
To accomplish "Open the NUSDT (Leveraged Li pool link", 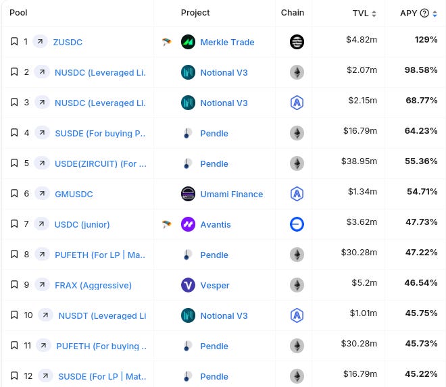I will pos(102,316).
